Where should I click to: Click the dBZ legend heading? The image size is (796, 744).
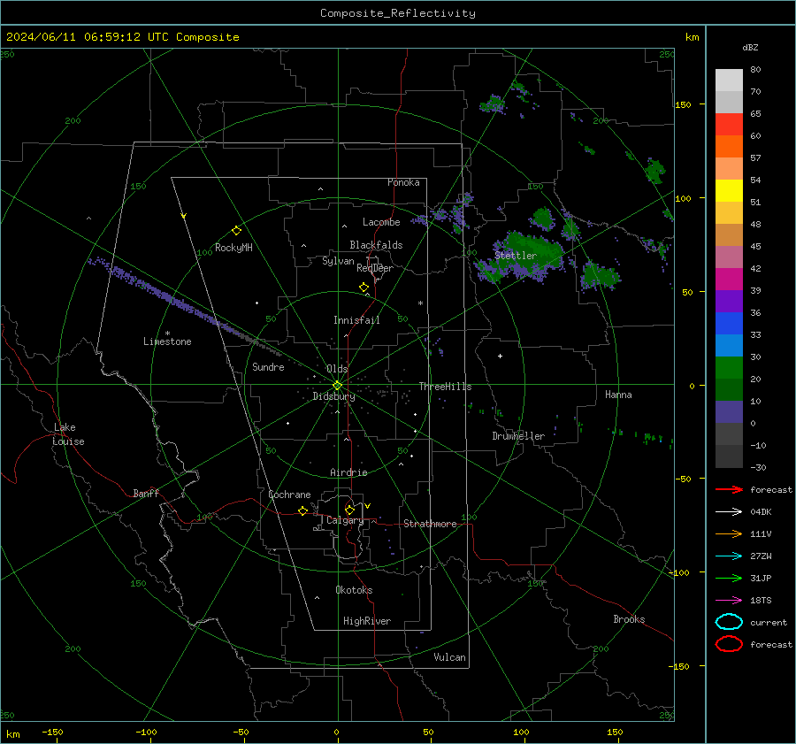click(x=750, y=47)
